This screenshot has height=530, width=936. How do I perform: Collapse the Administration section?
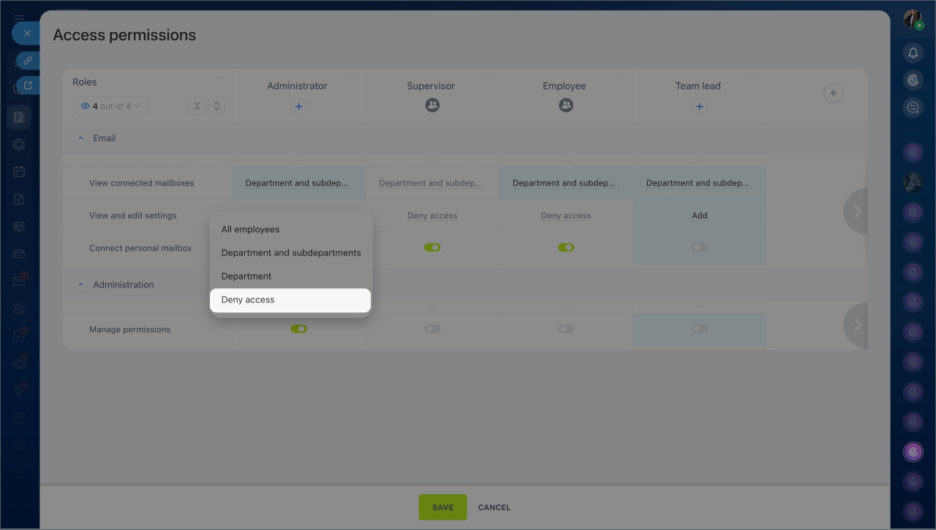pos(81,285)
